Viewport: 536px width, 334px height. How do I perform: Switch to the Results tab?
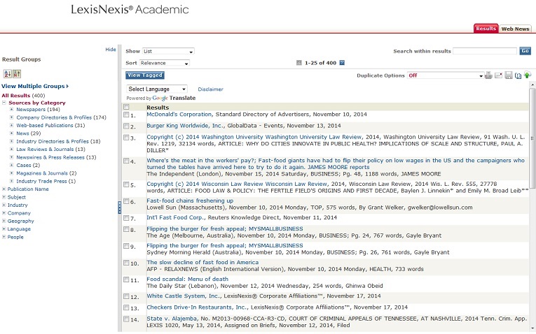486,29
